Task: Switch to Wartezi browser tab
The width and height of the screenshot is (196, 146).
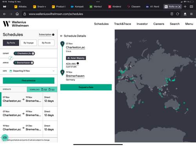Action: pos(96,7)
